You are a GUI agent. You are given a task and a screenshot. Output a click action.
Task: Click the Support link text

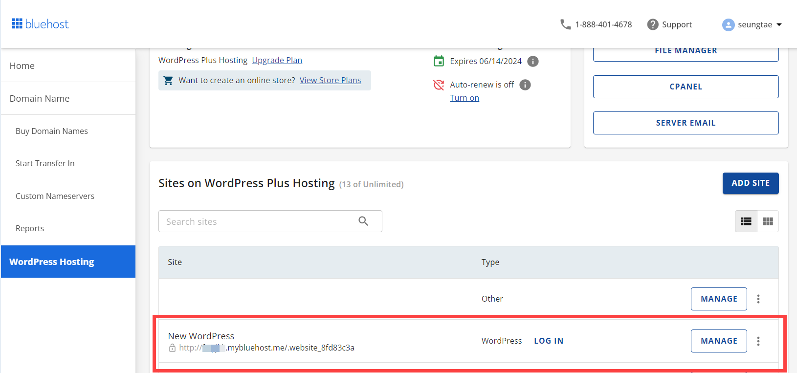[677, 24]
